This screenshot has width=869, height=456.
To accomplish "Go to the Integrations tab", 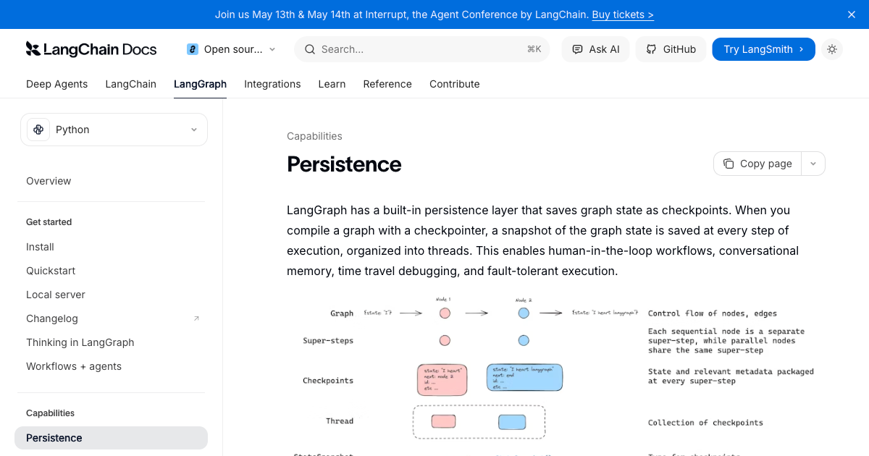I will coord(272,84).
